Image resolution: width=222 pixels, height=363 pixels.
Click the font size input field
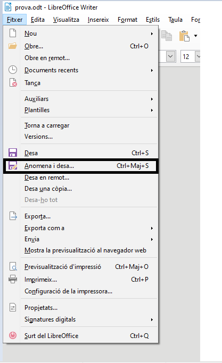pos(188,56)
